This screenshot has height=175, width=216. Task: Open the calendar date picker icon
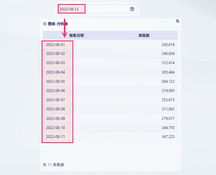pos(132,9)
